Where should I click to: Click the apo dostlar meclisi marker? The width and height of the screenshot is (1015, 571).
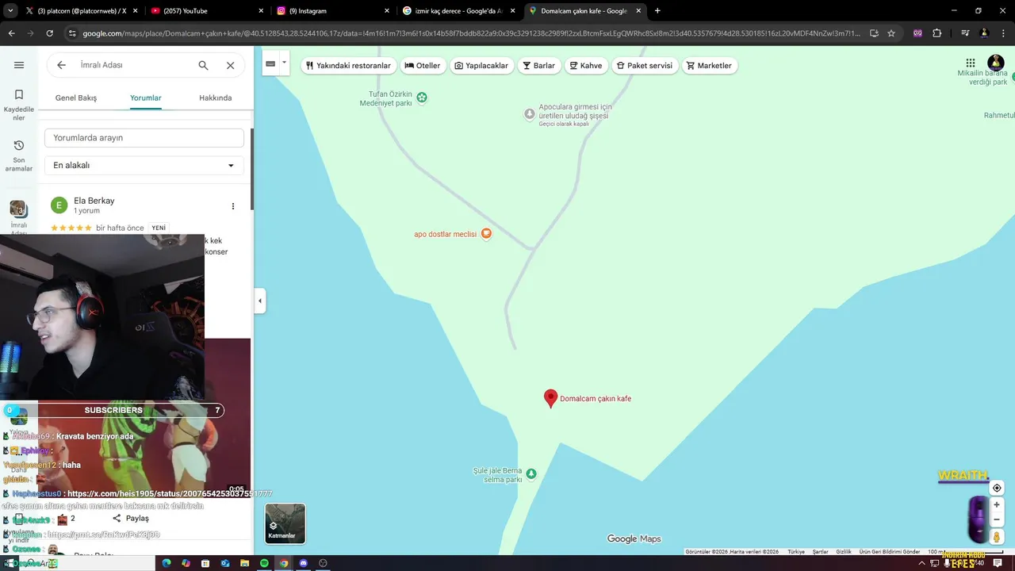pyautogui.click(x=487, y=233)
